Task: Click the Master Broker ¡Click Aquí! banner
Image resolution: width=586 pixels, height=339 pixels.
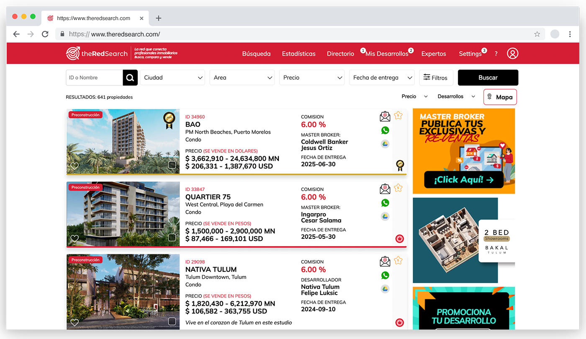Action: [x=464, y=151]
